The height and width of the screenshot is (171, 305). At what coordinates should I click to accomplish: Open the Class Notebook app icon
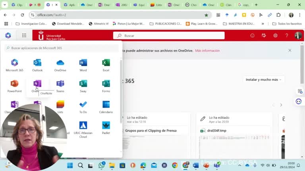click(x=15, y=104)
